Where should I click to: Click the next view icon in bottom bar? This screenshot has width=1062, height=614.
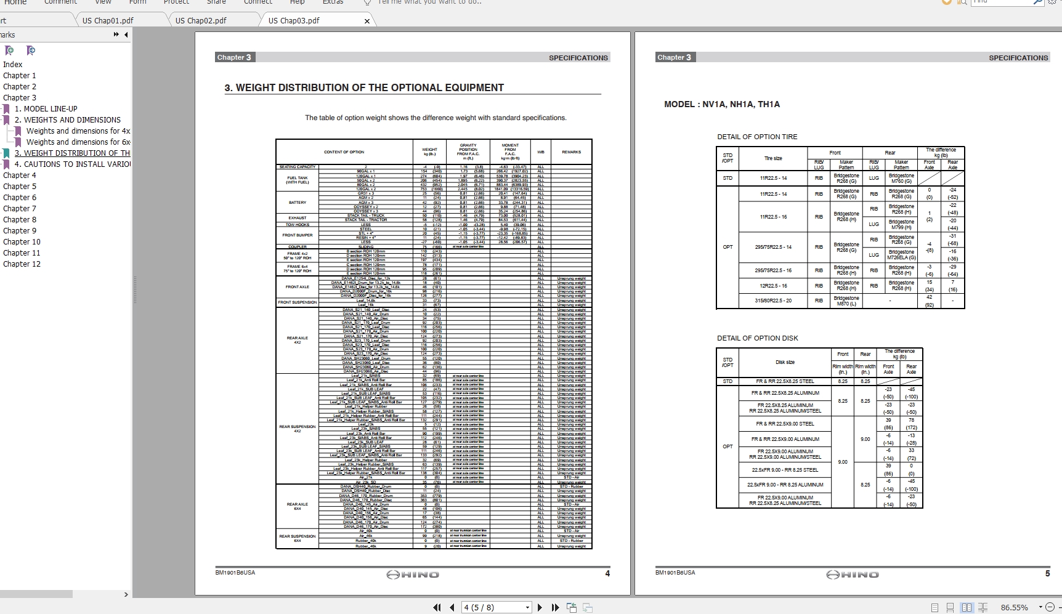pyautogui.click(x=588, y=607)
